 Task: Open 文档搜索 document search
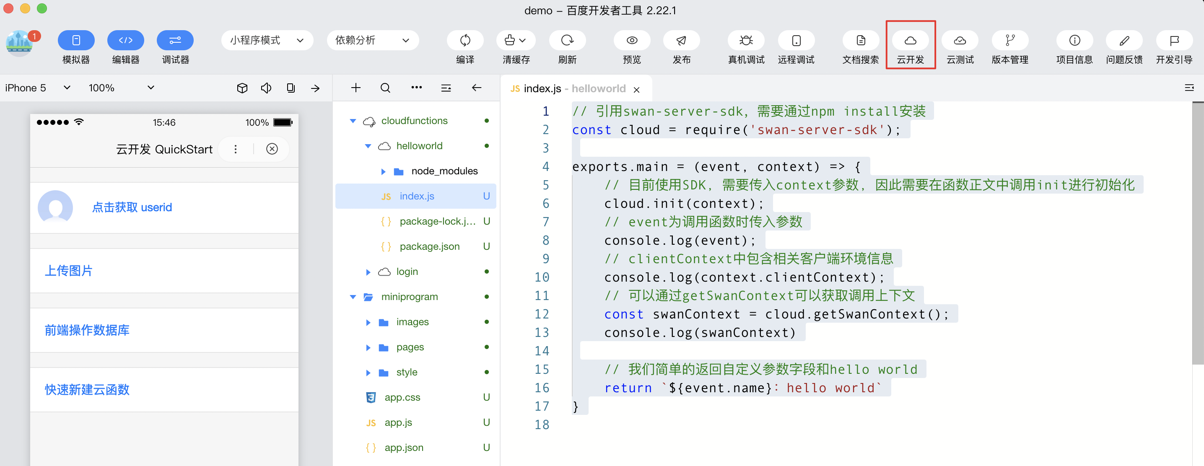point(861,41)
